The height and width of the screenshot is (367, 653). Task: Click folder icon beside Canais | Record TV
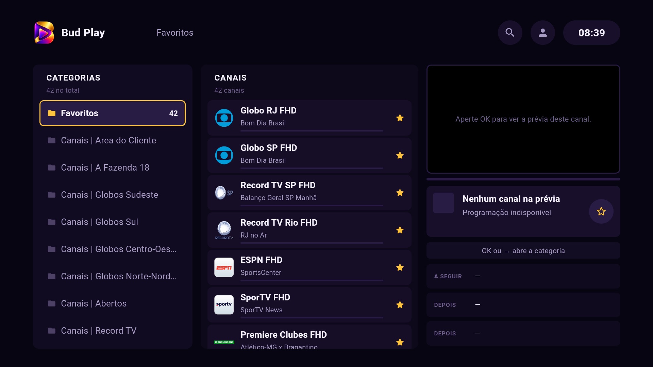(52, 331)
